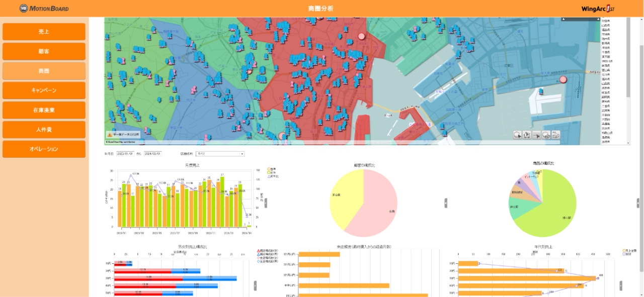Image resolution: width=644 pixels, height=297 pixels.
Task: Switch to the キャンペーン page
Action: coord(44,90)
